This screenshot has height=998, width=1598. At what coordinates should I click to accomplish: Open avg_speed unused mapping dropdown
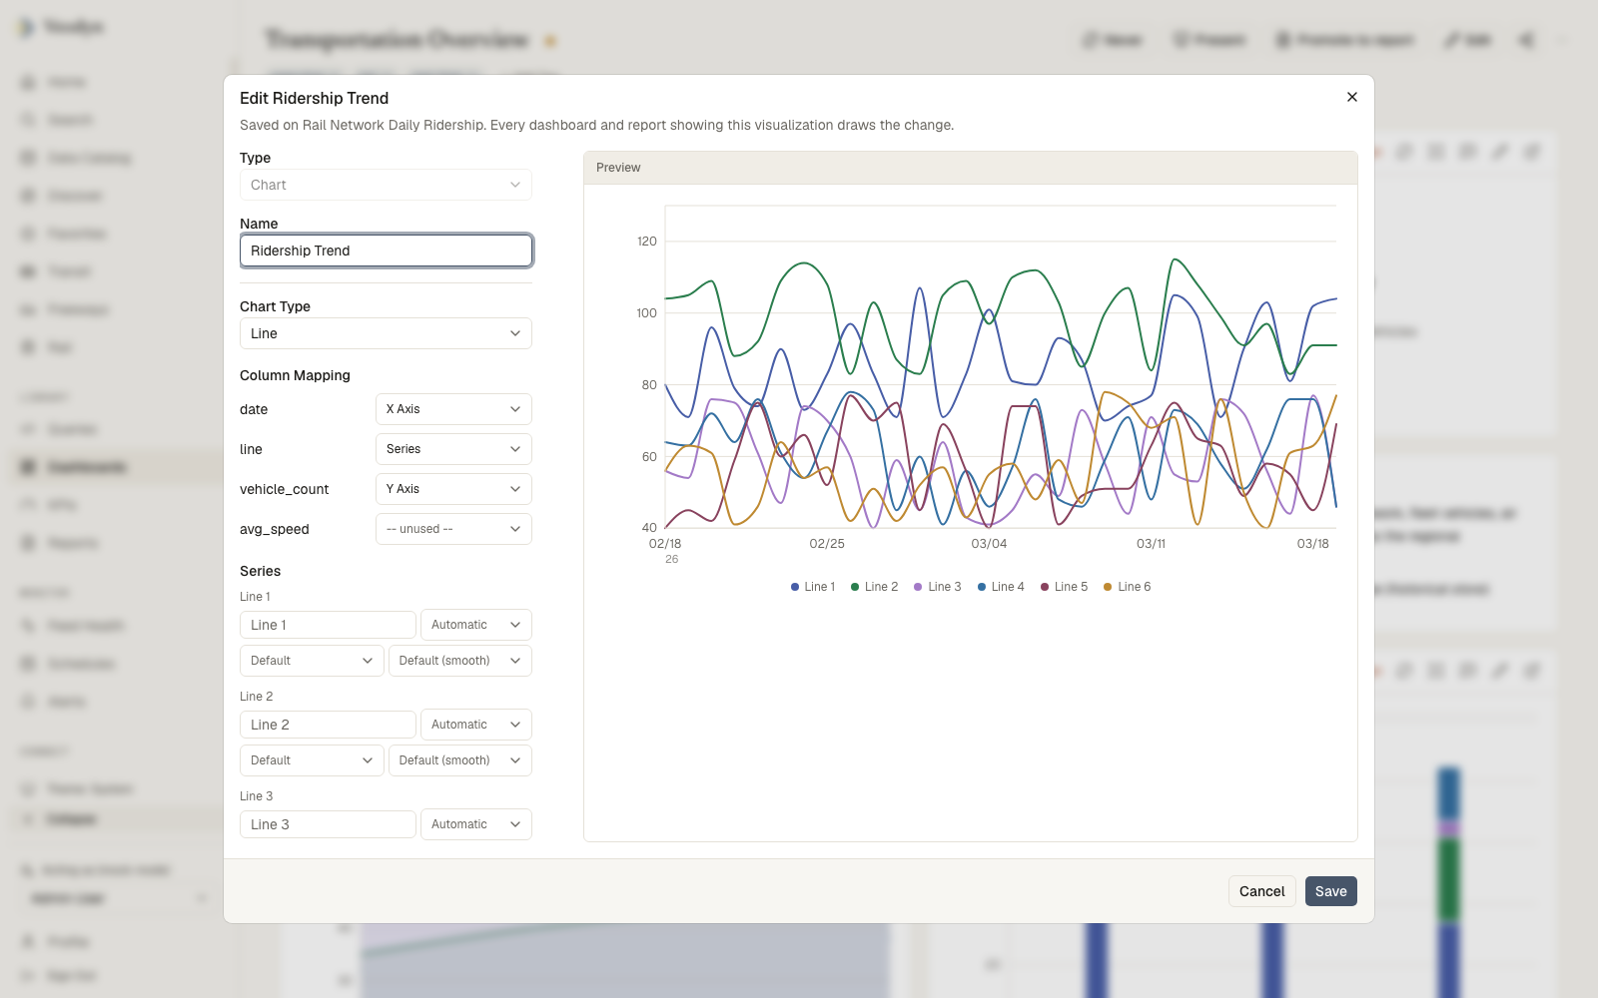tap(453, 529)
